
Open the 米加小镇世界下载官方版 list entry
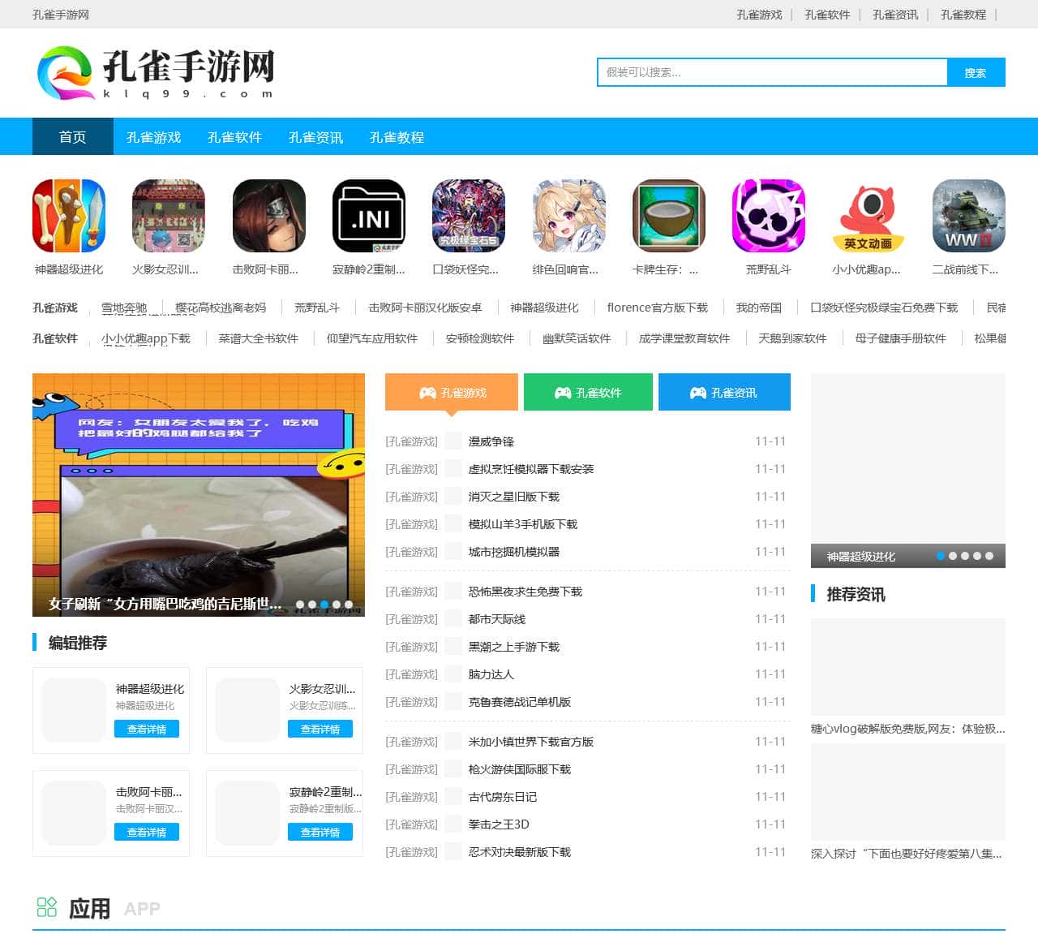click(531, 742)
